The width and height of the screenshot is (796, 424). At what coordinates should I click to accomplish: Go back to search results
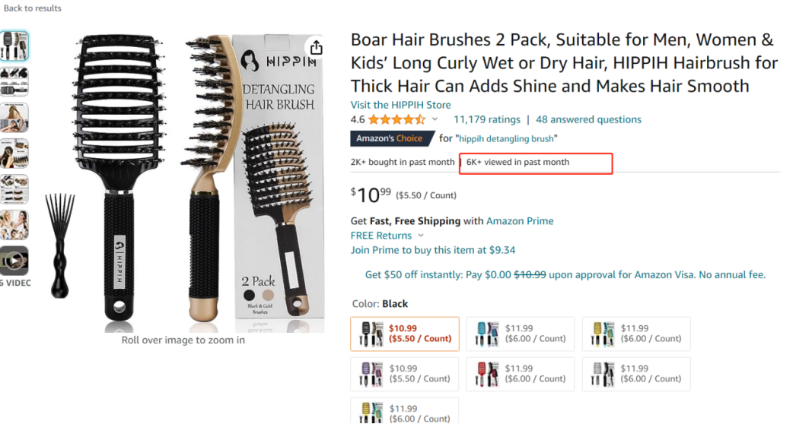(33, 8)
